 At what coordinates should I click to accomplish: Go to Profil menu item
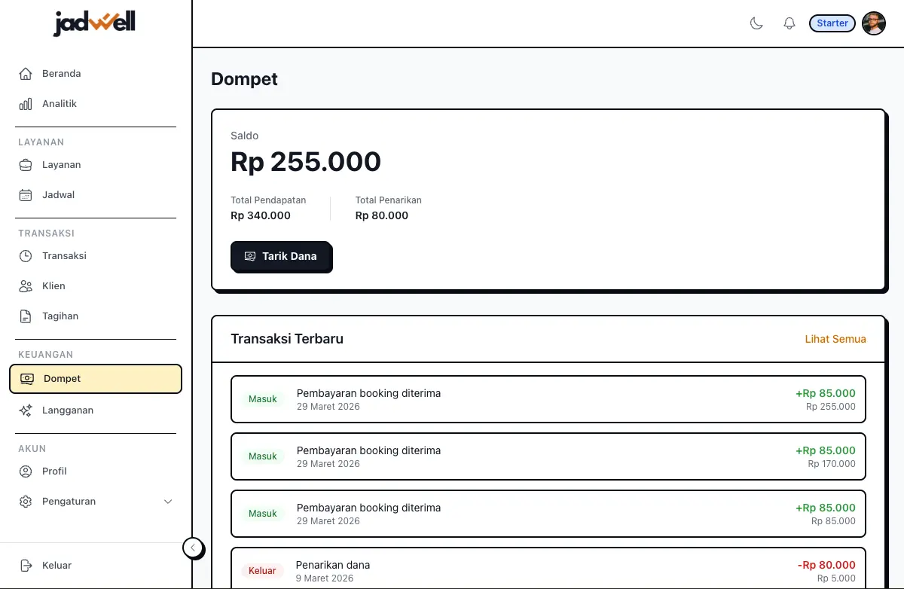[x=54, y=472]
